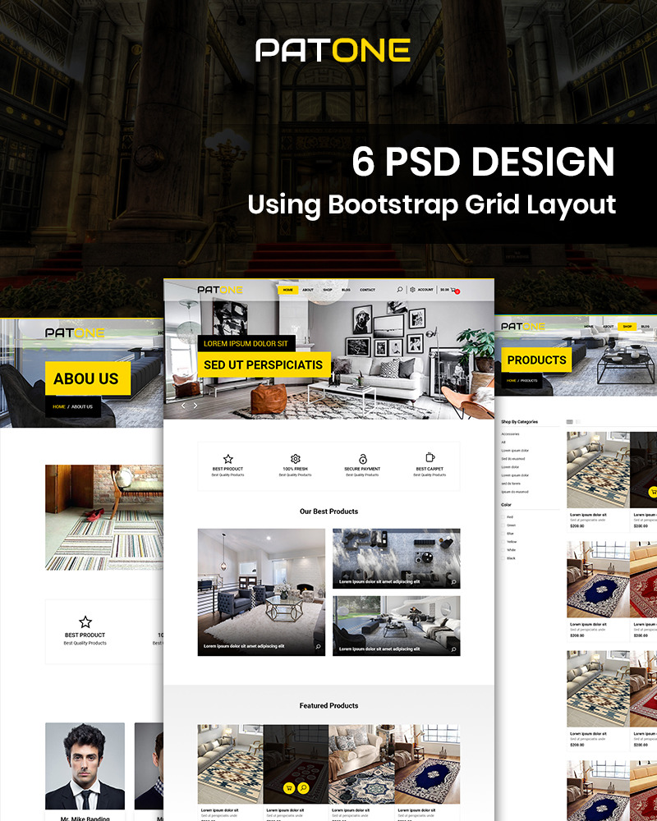Click the Best Product star icon
The width and height of the screenshot is (657, 821).
(x=227, y=458)
